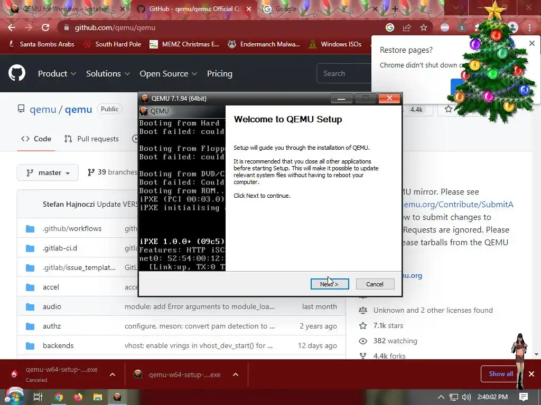The image size is (541, 405).
Task: Open the Pricing page on GitHub
Action: click(220, 74)
